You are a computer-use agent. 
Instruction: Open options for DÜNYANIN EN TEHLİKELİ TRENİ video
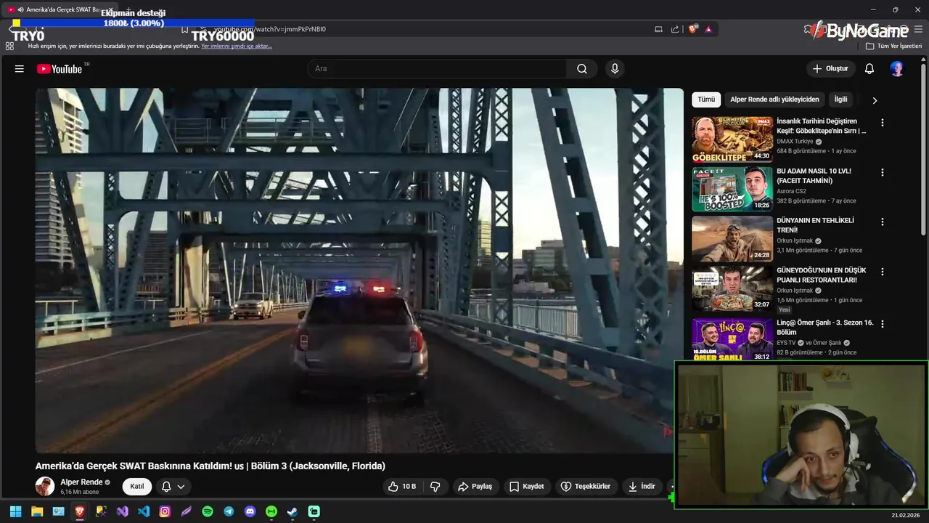click(883, 222)
